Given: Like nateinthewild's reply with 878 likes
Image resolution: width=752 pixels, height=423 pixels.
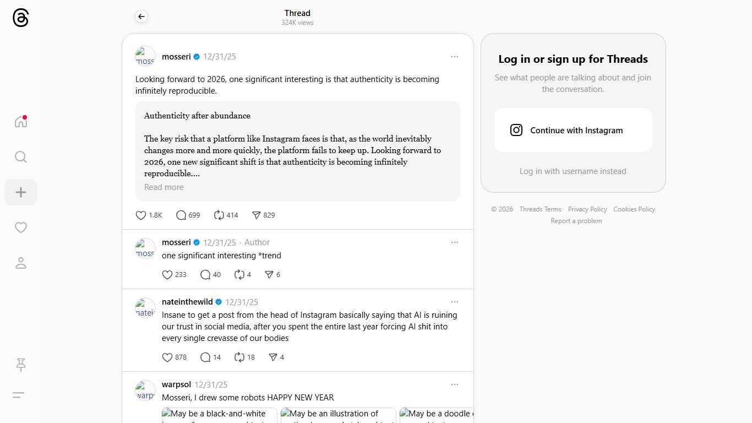Looking at the screenshot, I should (x=167, y=357).
